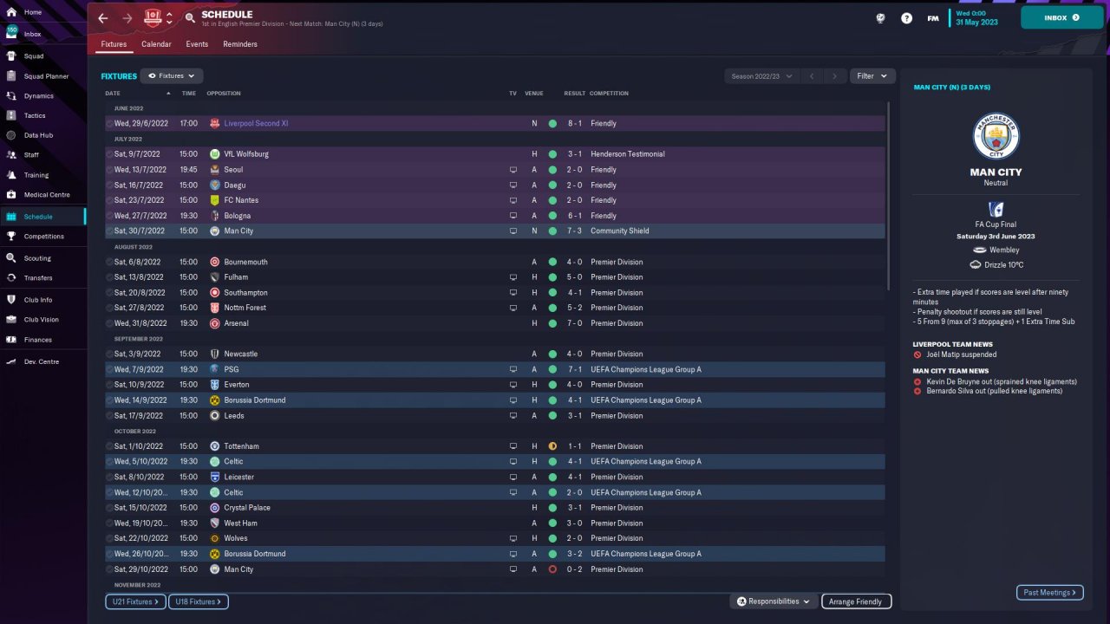Click the back navigation arrow
This screenshot has height=624, width=1110.
pos(103,18)
